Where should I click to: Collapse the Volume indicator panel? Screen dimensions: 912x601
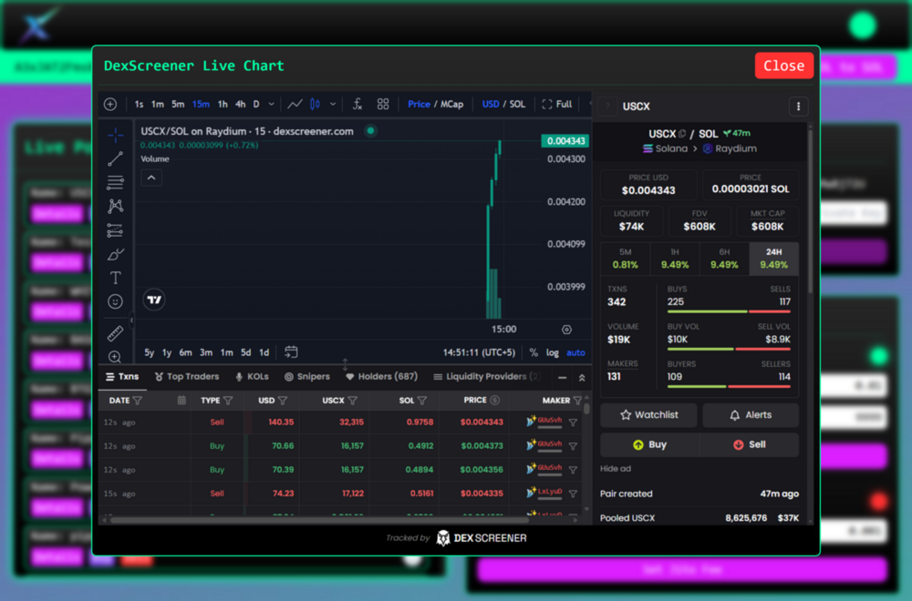[150, 178]
